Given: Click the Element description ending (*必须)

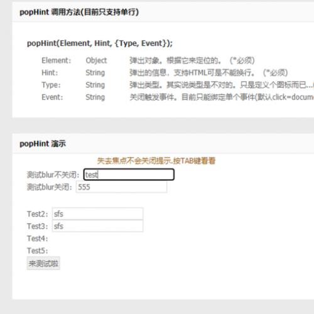Looking at the screenshot, I should click(x=192, y=60).
